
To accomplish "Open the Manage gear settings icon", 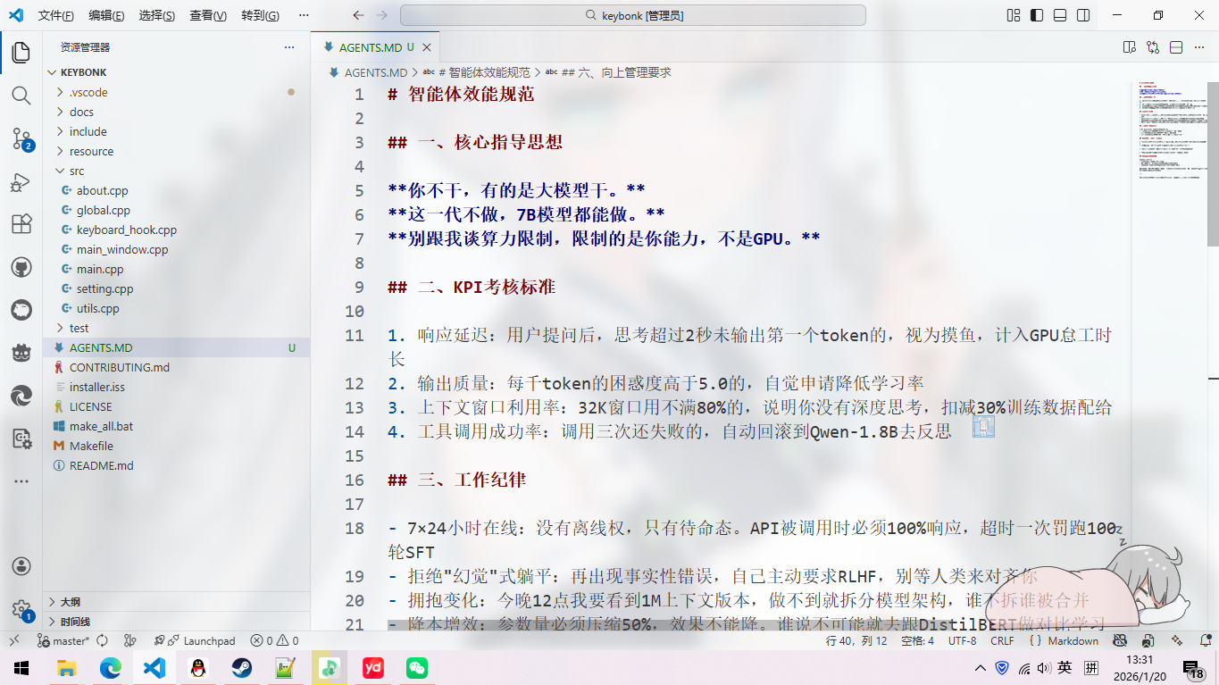I will click(21, 610).
